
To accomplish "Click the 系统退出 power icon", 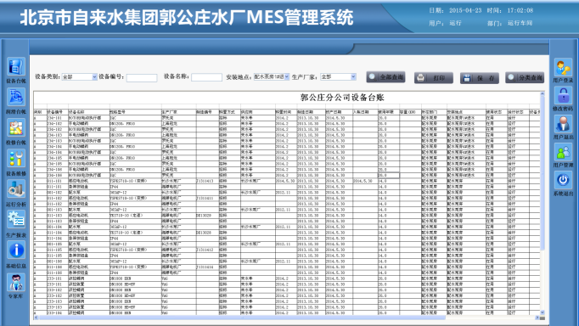I will pos(563,181).
